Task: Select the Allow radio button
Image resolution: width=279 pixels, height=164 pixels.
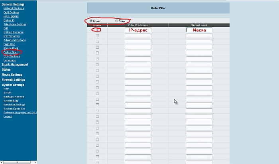Action: pos(91,21)
